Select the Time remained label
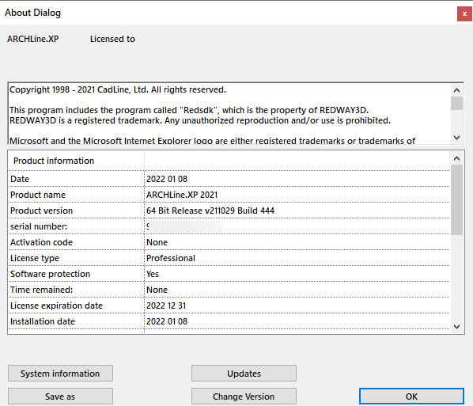Viewport: 473px width, 406px height. [41, 290]
